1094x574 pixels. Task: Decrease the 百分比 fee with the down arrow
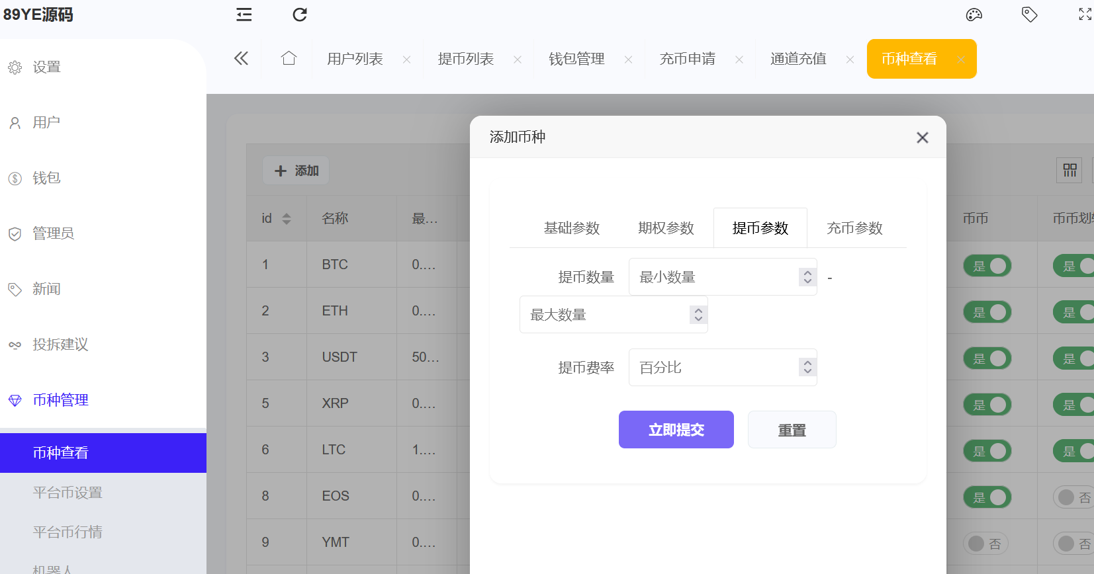(x=807, y=372)
